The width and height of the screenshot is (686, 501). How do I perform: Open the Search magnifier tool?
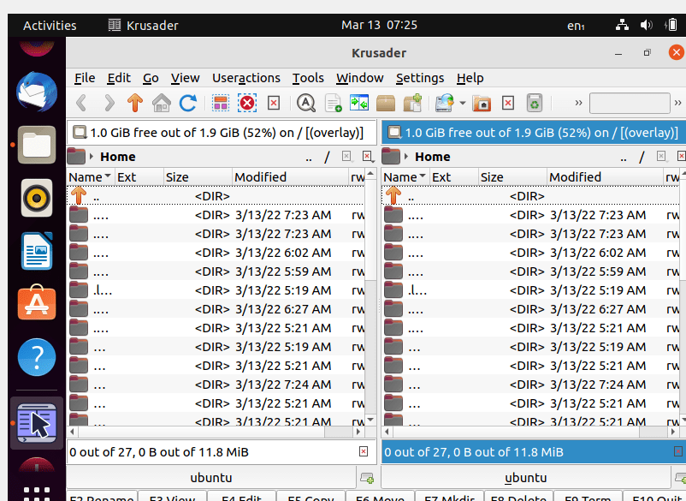tap(306, 104)
